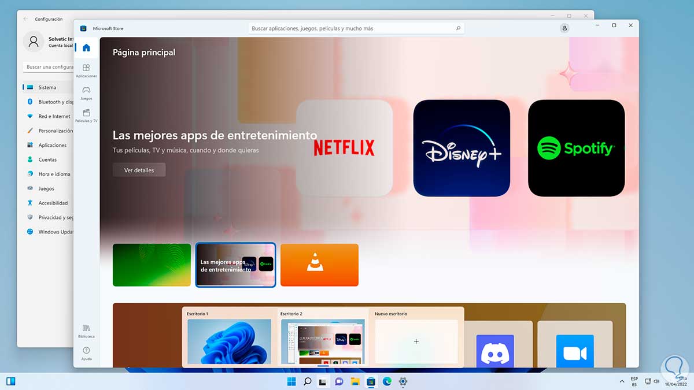Click the network icon in system tray

click(x=648, y=381)
